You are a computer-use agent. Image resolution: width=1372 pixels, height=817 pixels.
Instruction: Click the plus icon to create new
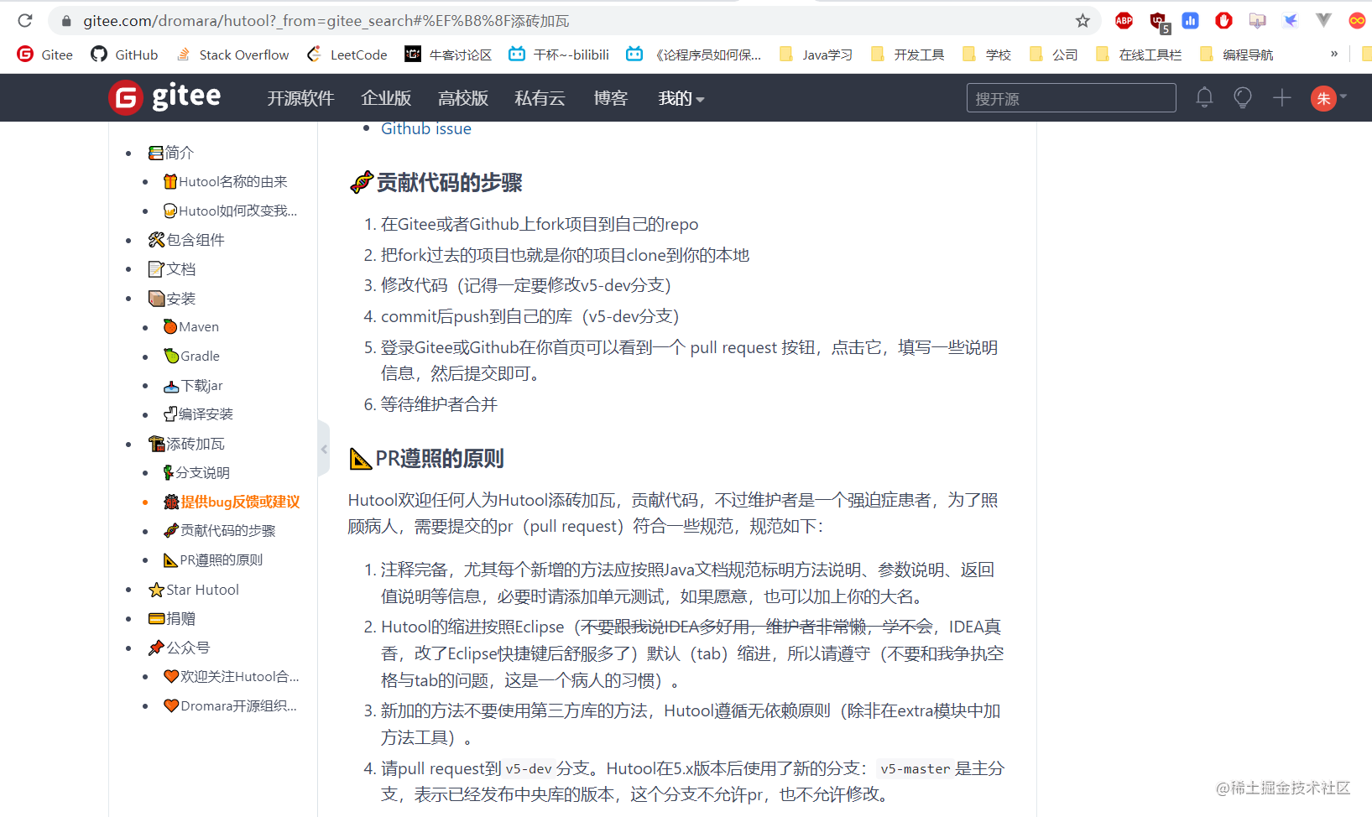[x=1281, y=98]
